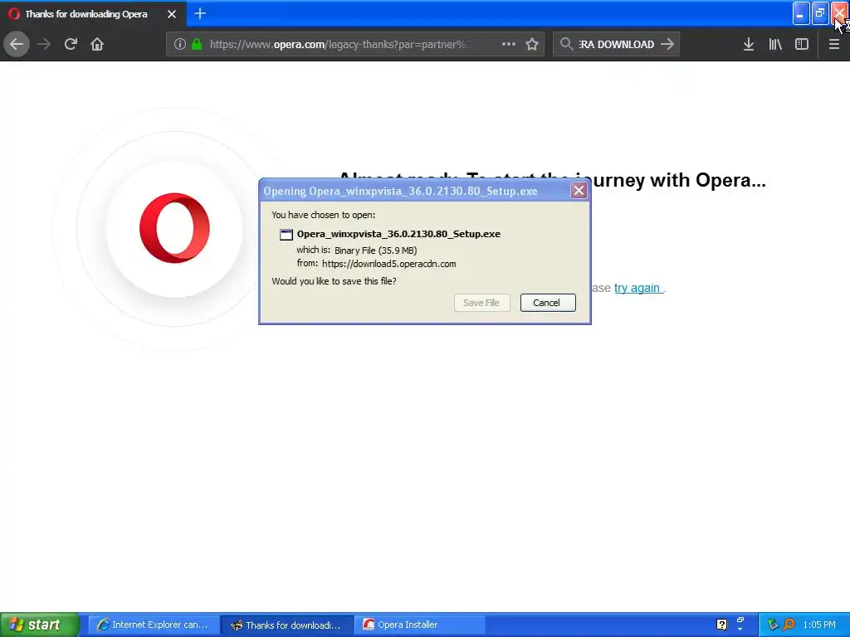The image size is (850, 637).
Task: Switch to 'Thanks for downloadi...' taskbar item
Action: click(287, 625)
